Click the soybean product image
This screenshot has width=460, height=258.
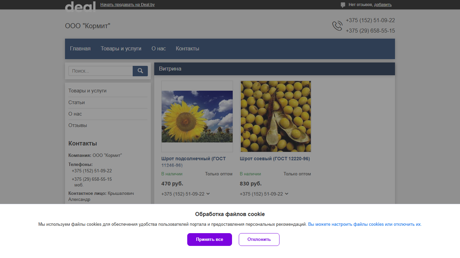pyautogui.click(x=275, y=116)
